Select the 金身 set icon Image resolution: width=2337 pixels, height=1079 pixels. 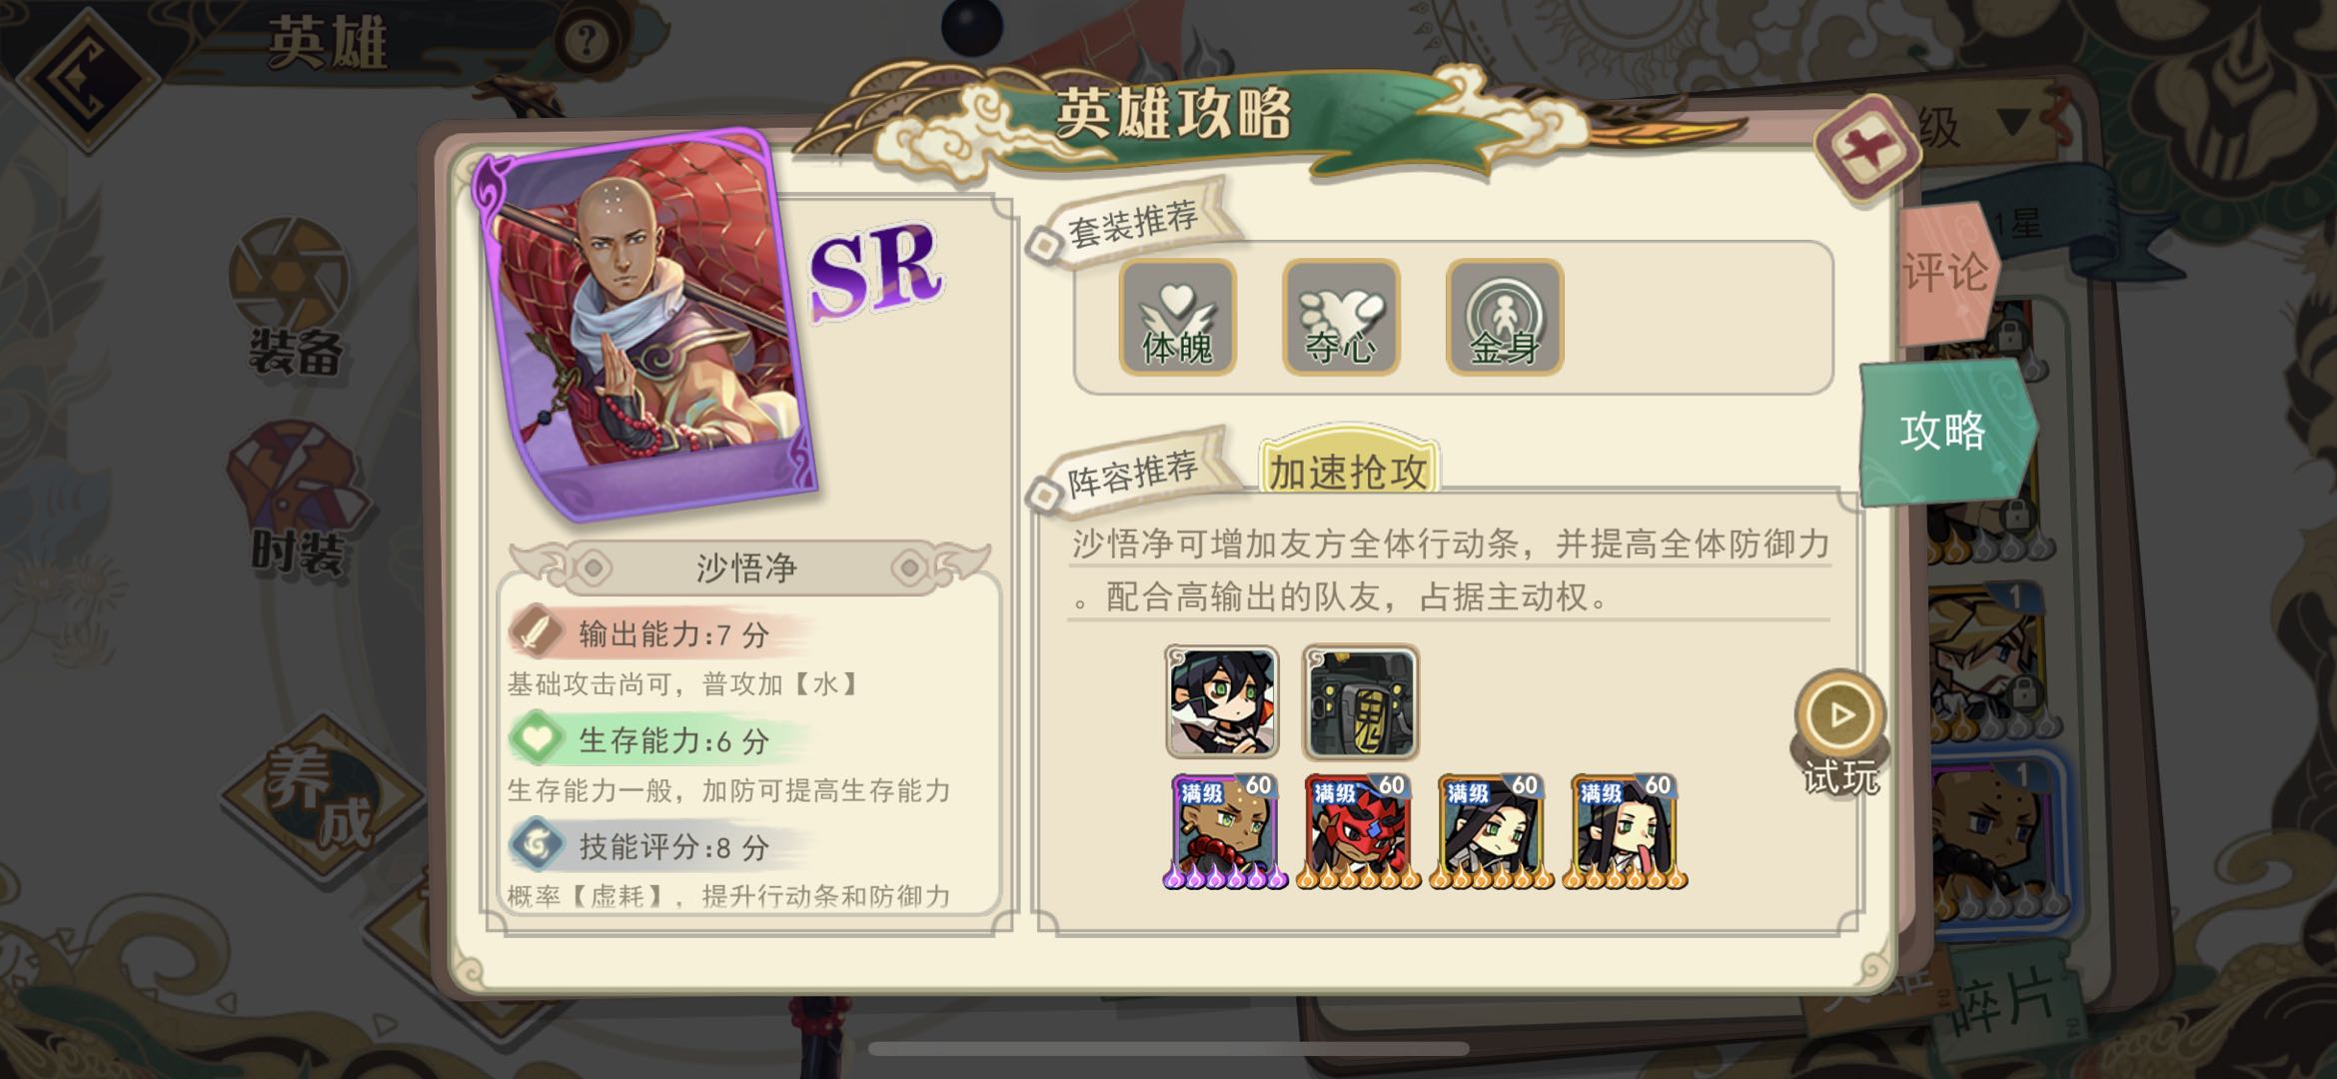(x=1505, y=318)
